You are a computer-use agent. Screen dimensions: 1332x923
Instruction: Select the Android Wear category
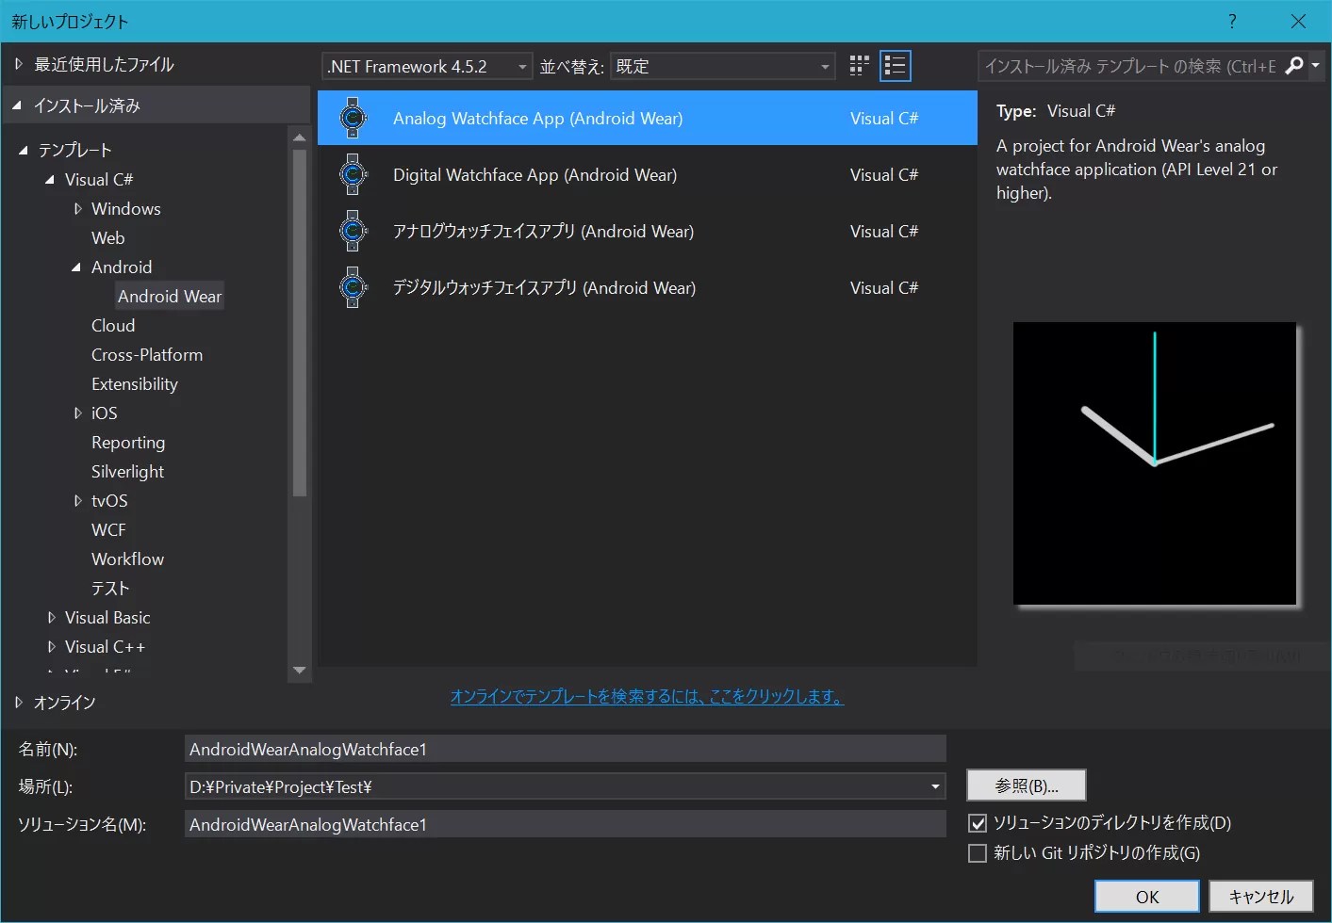point(170,296)
